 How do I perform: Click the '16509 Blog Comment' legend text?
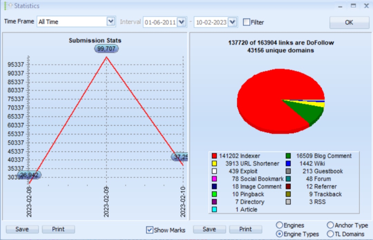(324, 156)
